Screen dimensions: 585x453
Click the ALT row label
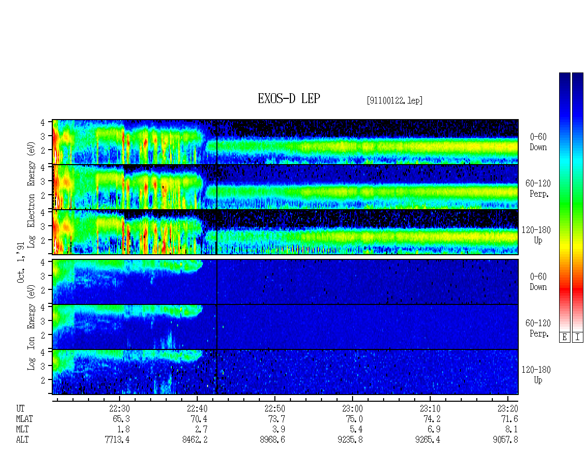tap(22, 440)
